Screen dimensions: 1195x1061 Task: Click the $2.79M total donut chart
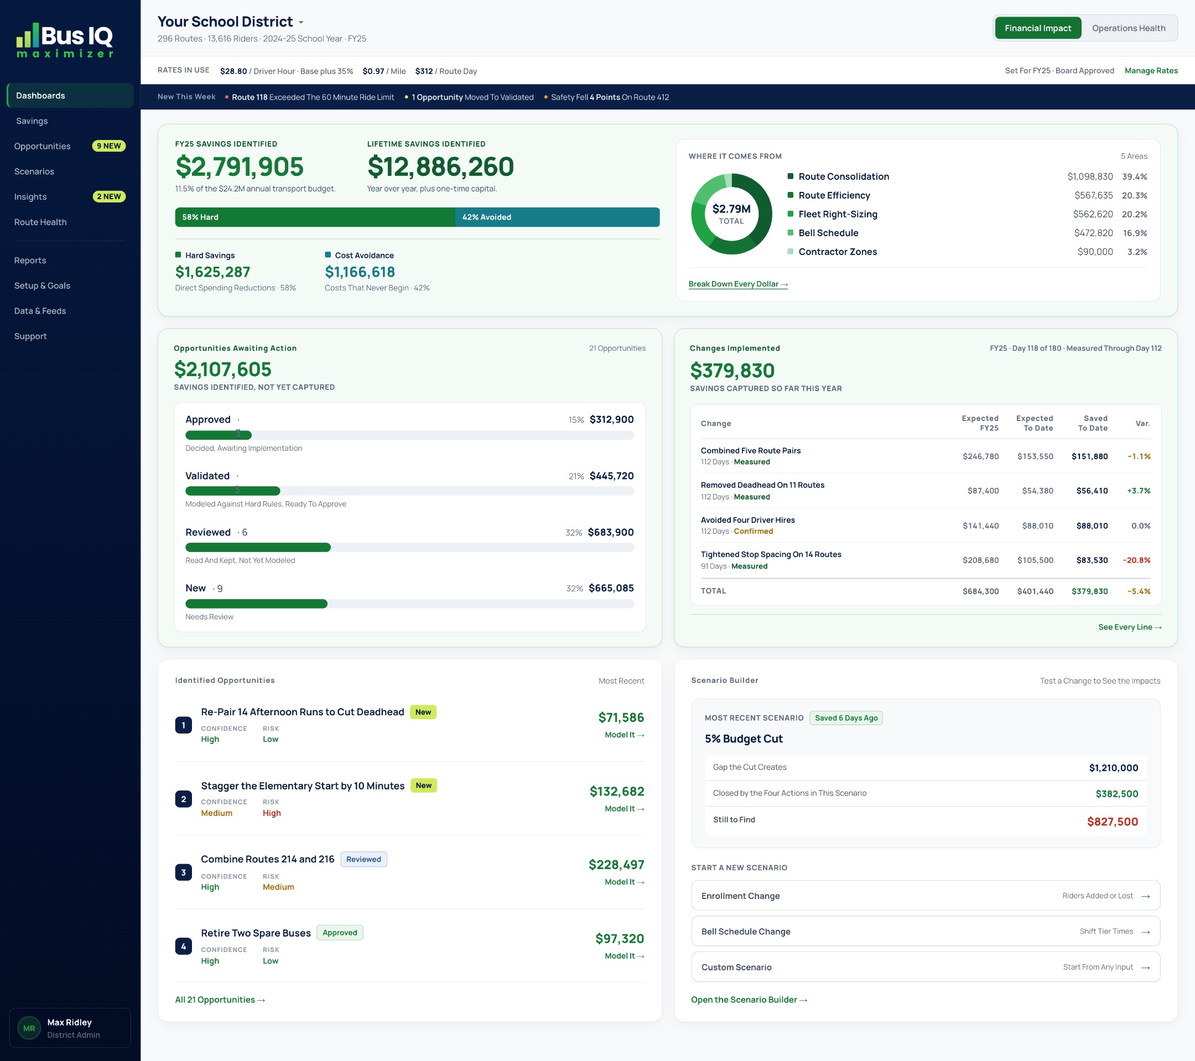(x=731, y=214)
